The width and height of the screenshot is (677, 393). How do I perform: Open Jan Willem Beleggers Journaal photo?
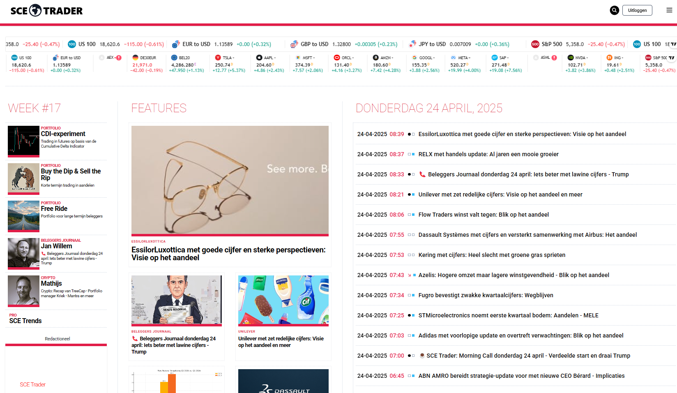23,254
